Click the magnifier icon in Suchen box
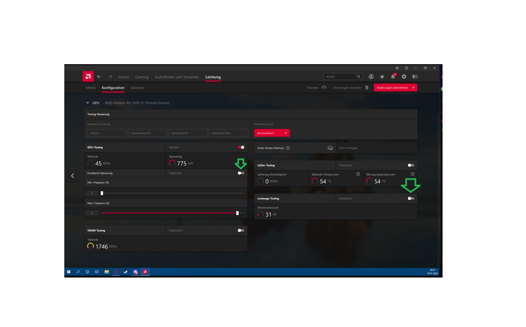The width and height of the screenshot is (526, 327). (x=358, y=76)
